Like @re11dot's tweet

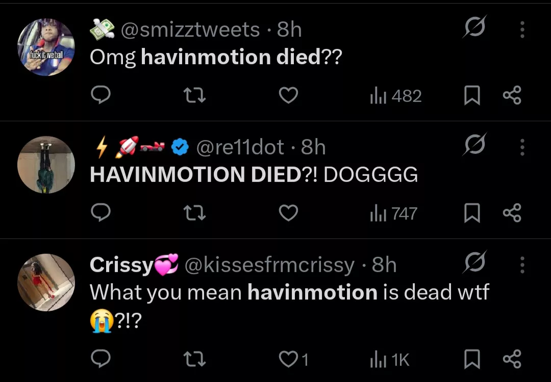click(288, 213)
